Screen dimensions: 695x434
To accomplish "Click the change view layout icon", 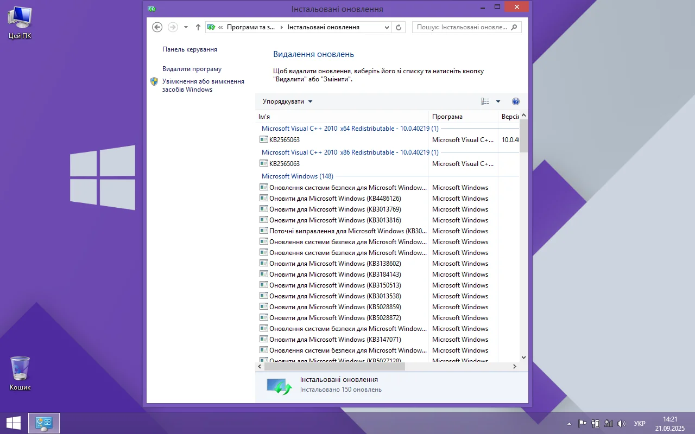I will pos(485,101).
